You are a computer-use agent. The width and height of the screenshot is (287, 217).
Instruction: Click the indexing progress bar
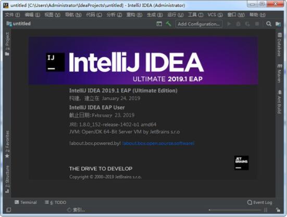pos(235,210)
